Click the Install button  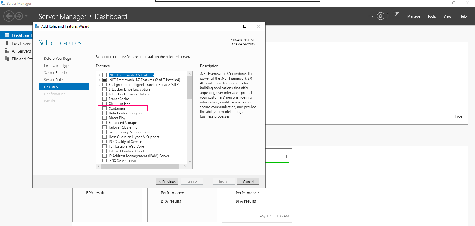point(224,181)
